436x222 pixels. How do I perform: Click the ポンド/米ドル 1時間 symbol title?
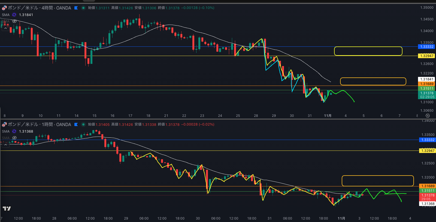click(39, 124)
